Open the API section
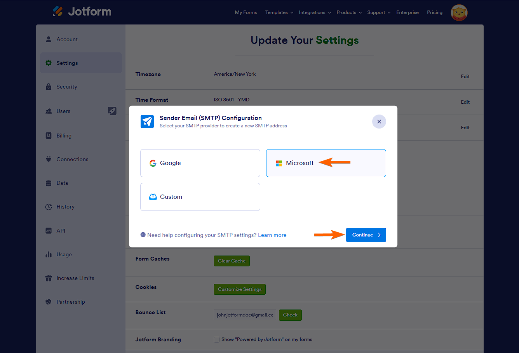This screenshot has width=519, height=353. pyautogui.click(x=81, y=231)
